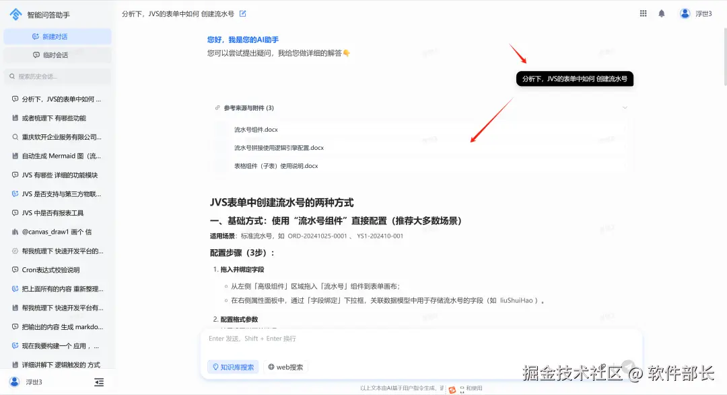Click magnifier icon in search history box
This screenshot has height=395, width=727.
point(12,77)
